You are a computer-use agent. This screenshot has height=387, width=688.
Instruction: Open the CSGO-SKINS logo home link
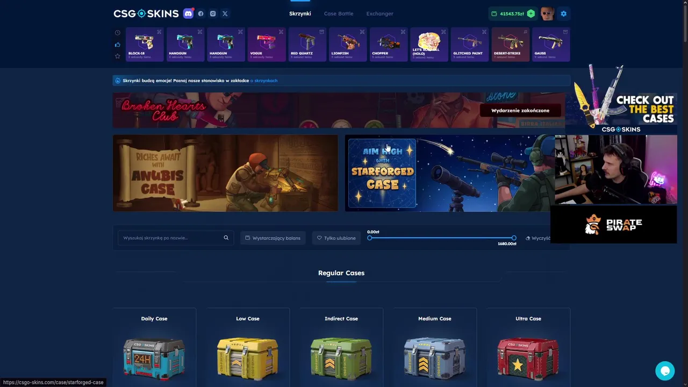(x=146, y=13)
